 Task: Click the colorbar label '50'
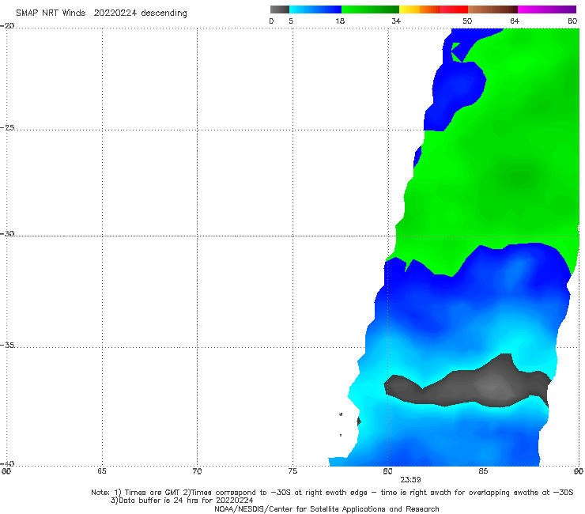click(x=467, y=21)
